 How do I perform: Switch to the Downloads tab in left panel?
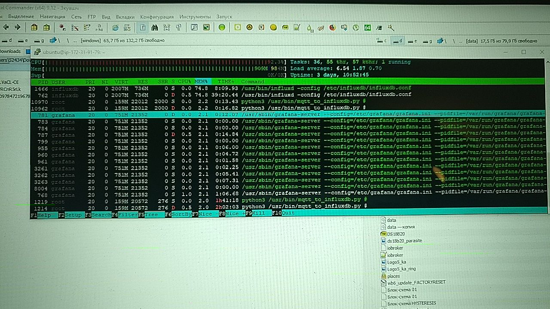(x=10, y=51)
